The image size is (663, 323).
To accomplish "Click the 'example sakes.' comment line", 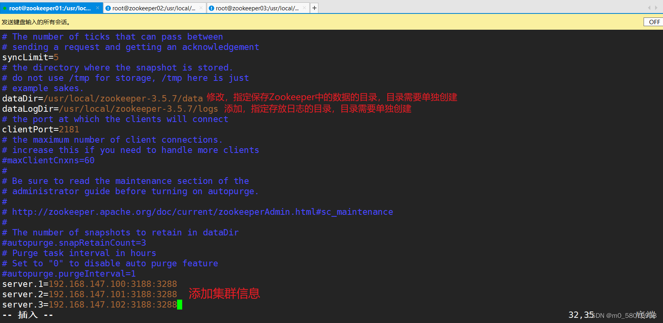I will pyautogui.click(x=43, y=88).
